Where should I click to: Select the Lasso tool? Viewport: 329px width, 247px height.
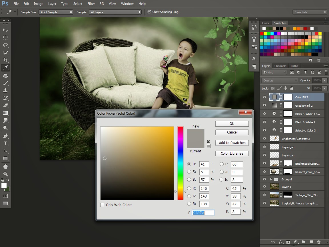[x=5, y=45]
